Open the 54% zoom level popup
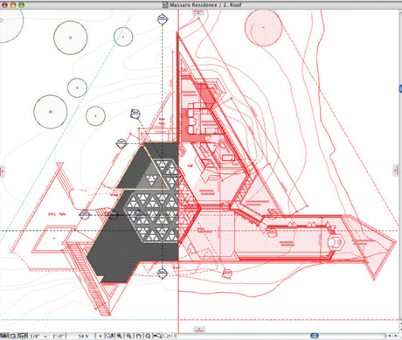This screenshot has width=402, height=340. coord(82,337)
